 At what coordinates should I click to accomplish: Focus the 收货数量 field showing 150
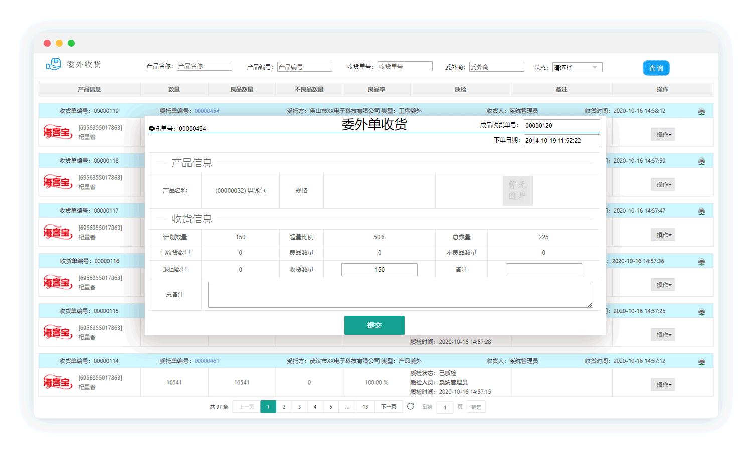coord(379,270)
